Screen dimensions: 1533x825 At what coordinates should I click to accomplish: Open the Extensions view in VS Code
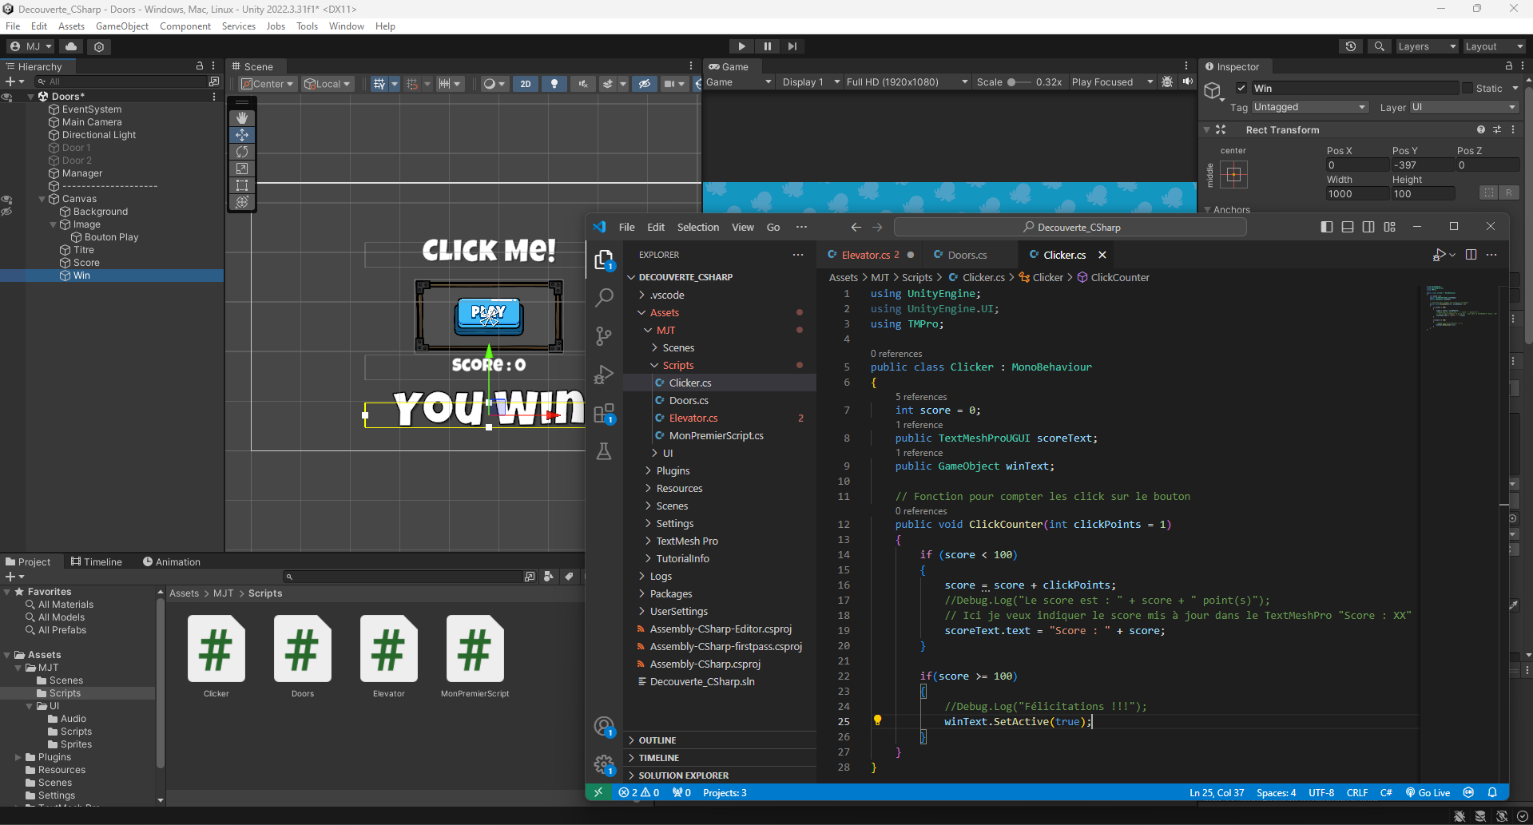[604, 413]
